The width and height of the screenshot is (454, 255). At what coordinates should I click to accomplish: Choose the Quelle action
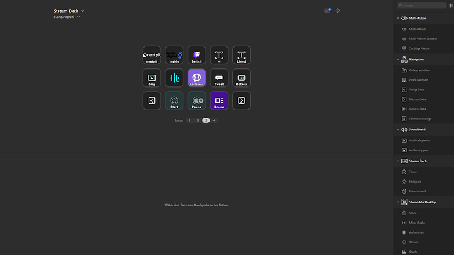[424, 252]
